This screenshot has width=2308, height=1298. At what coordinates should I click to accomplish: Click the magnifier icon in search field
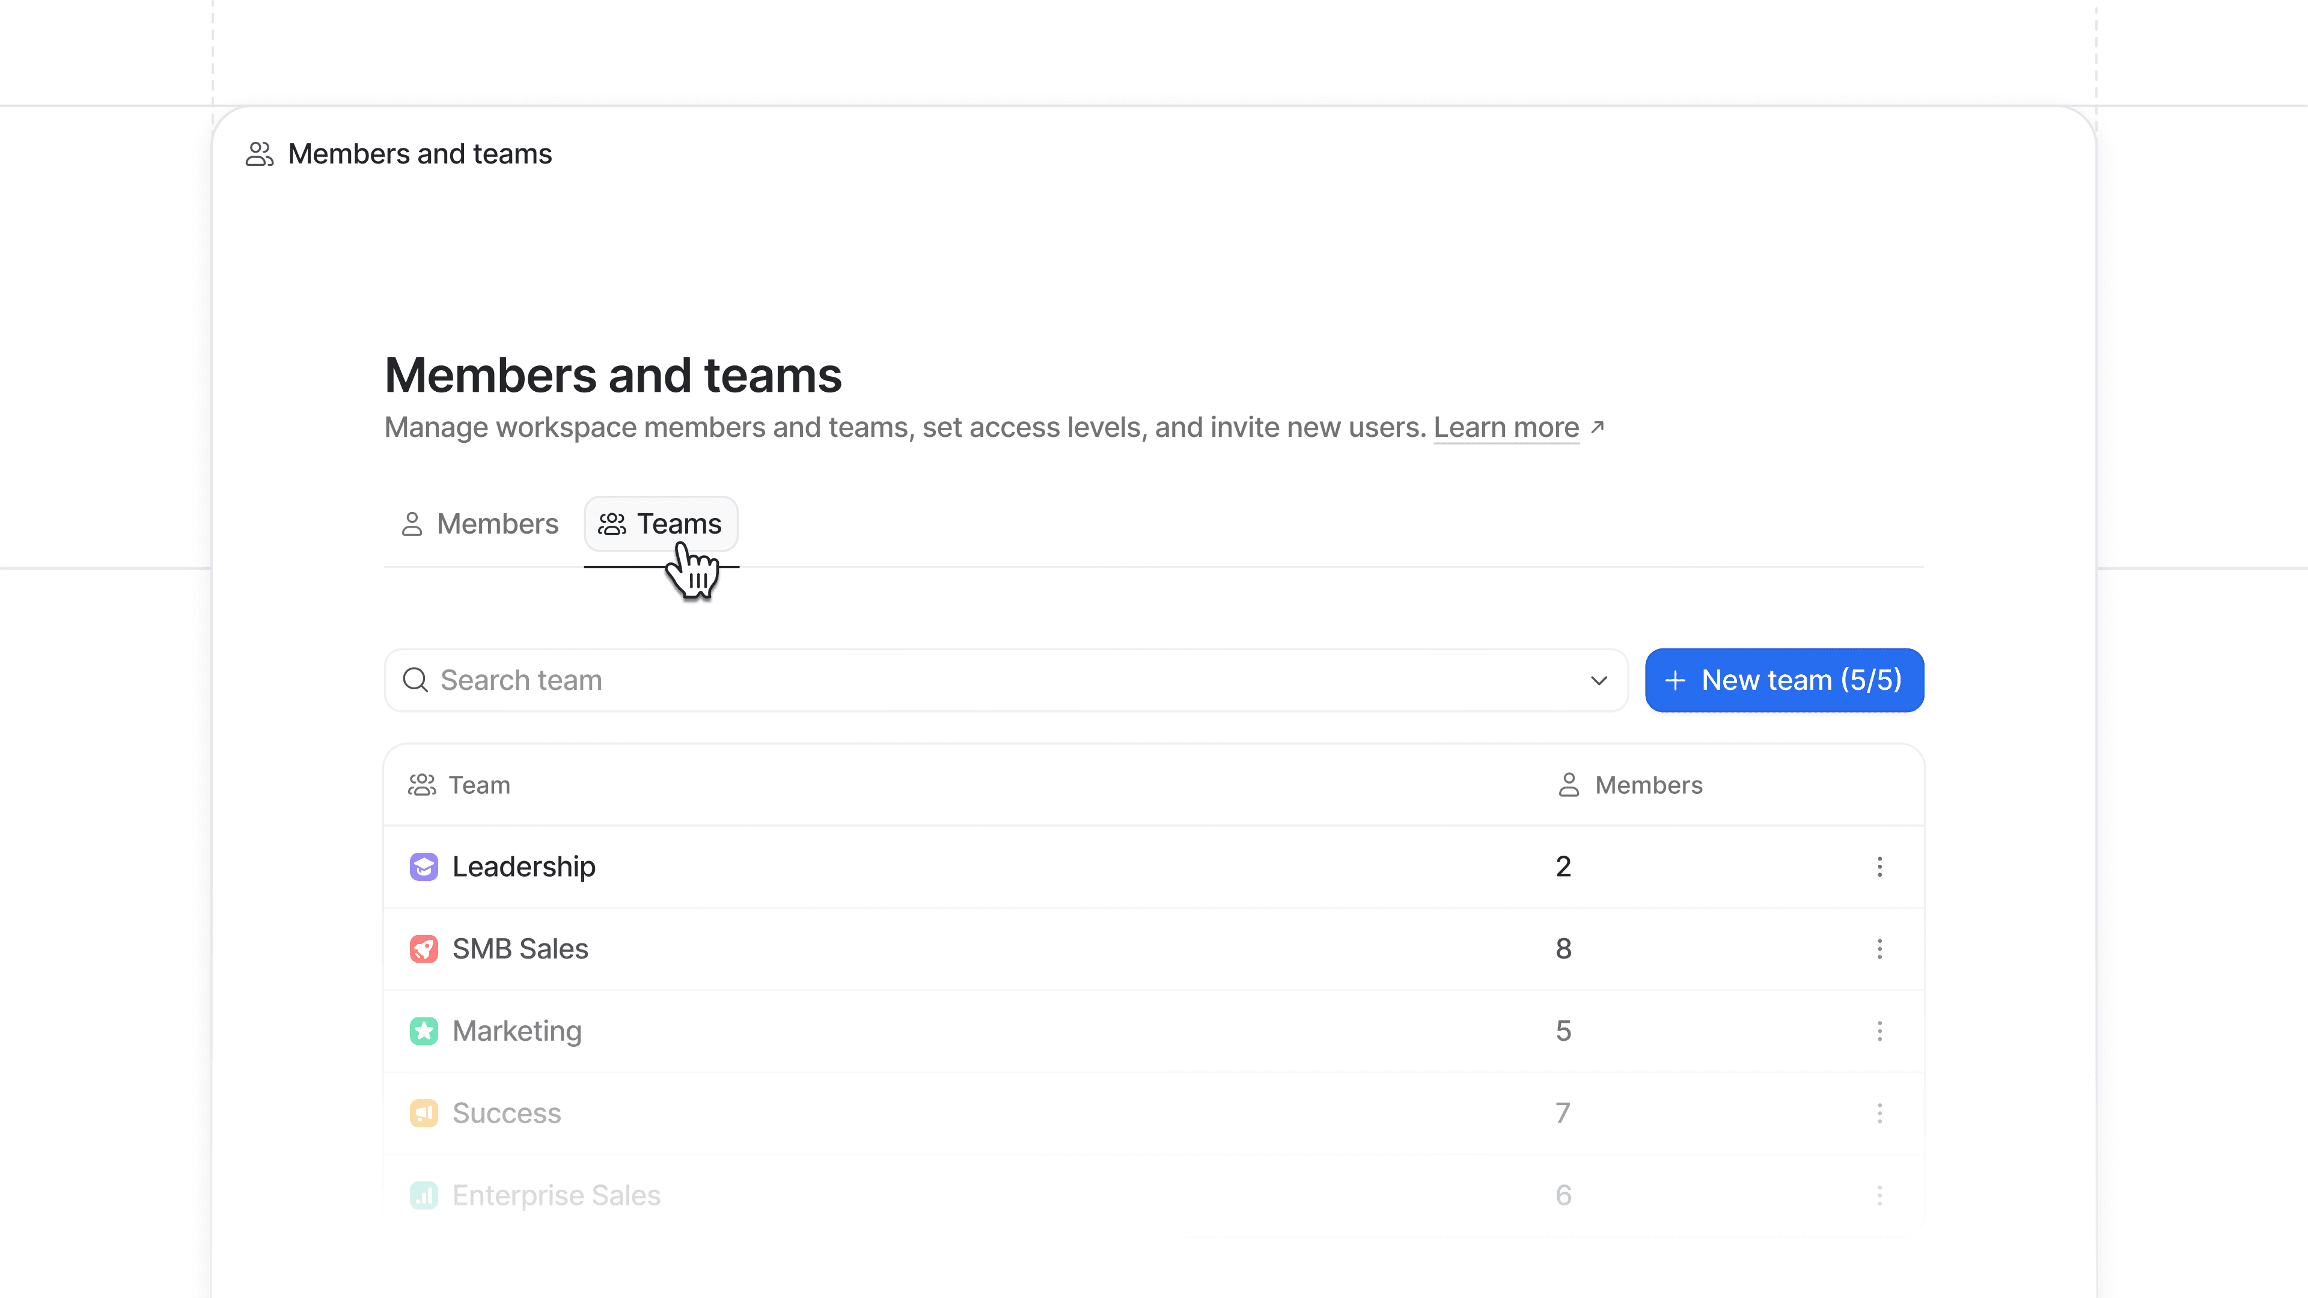[x=415, y=680]
